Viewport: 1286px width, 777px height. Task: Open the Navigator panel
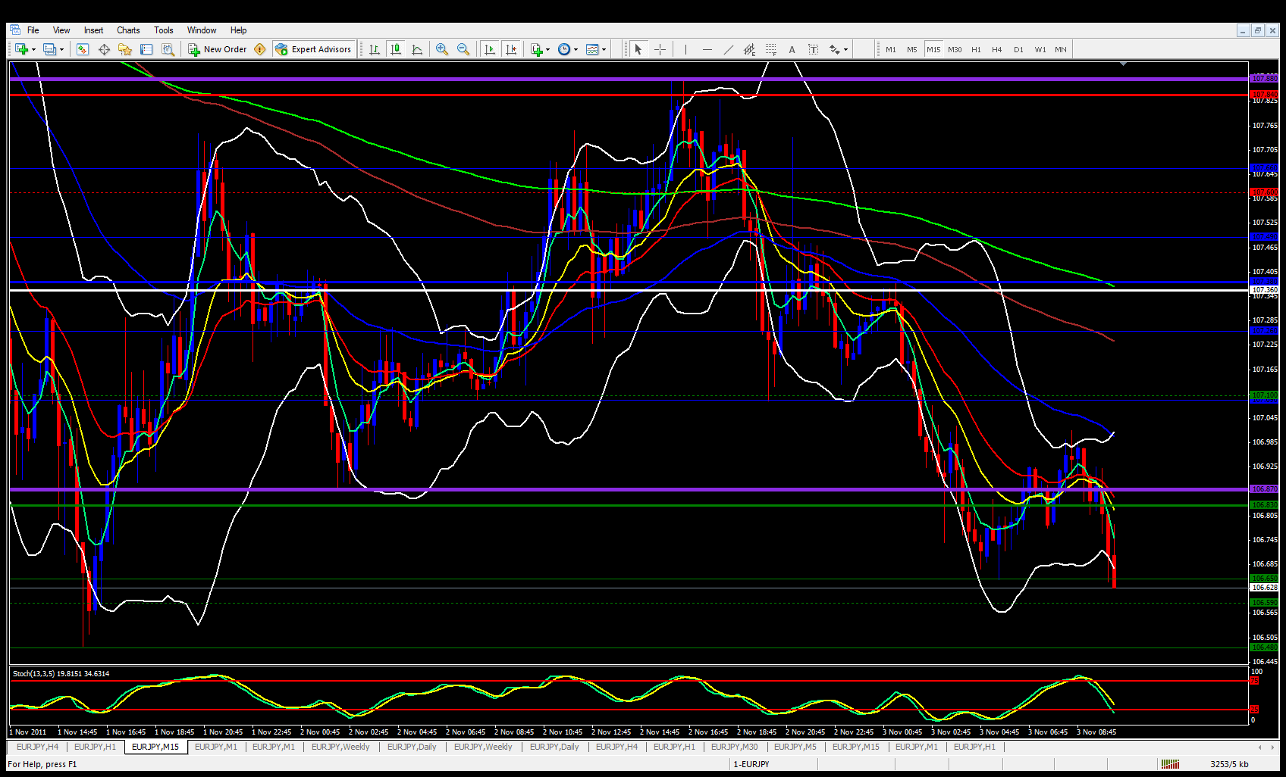pos(125,49)
